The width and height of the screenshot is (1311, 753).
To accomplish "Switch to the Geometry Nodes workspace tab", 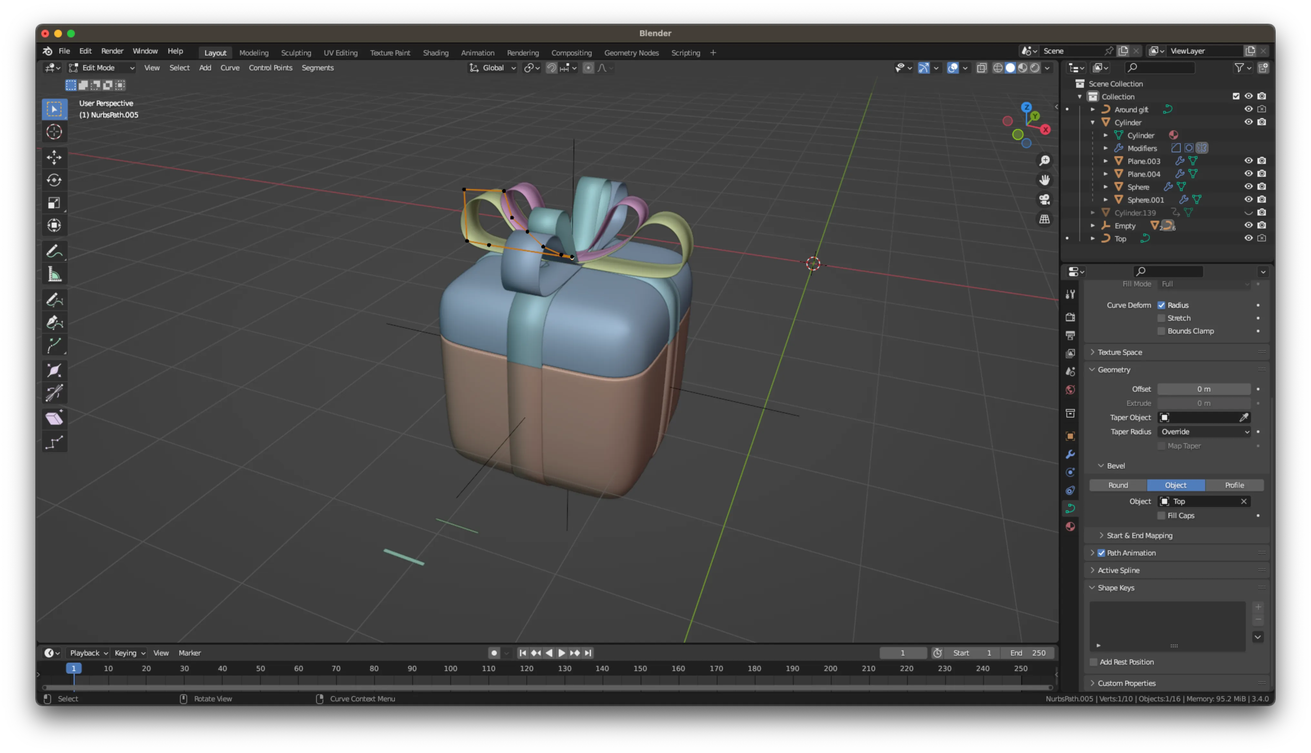I will tap(631, 53).
